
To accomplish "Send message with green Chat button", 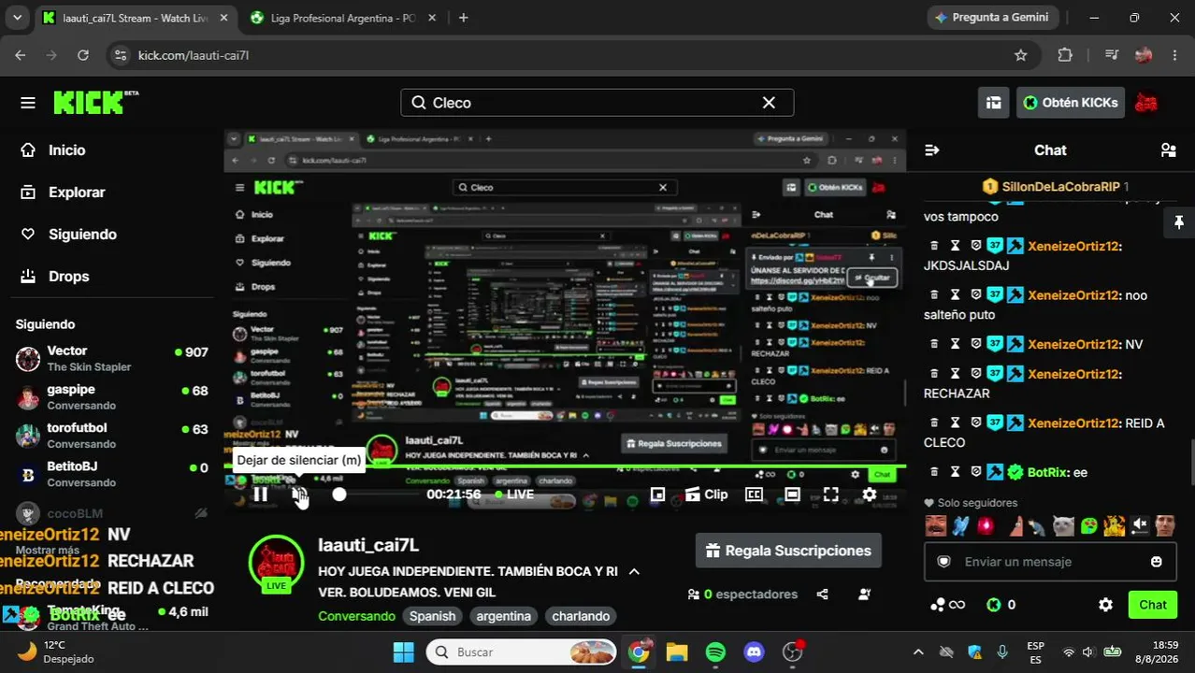I will (1152, 605).
